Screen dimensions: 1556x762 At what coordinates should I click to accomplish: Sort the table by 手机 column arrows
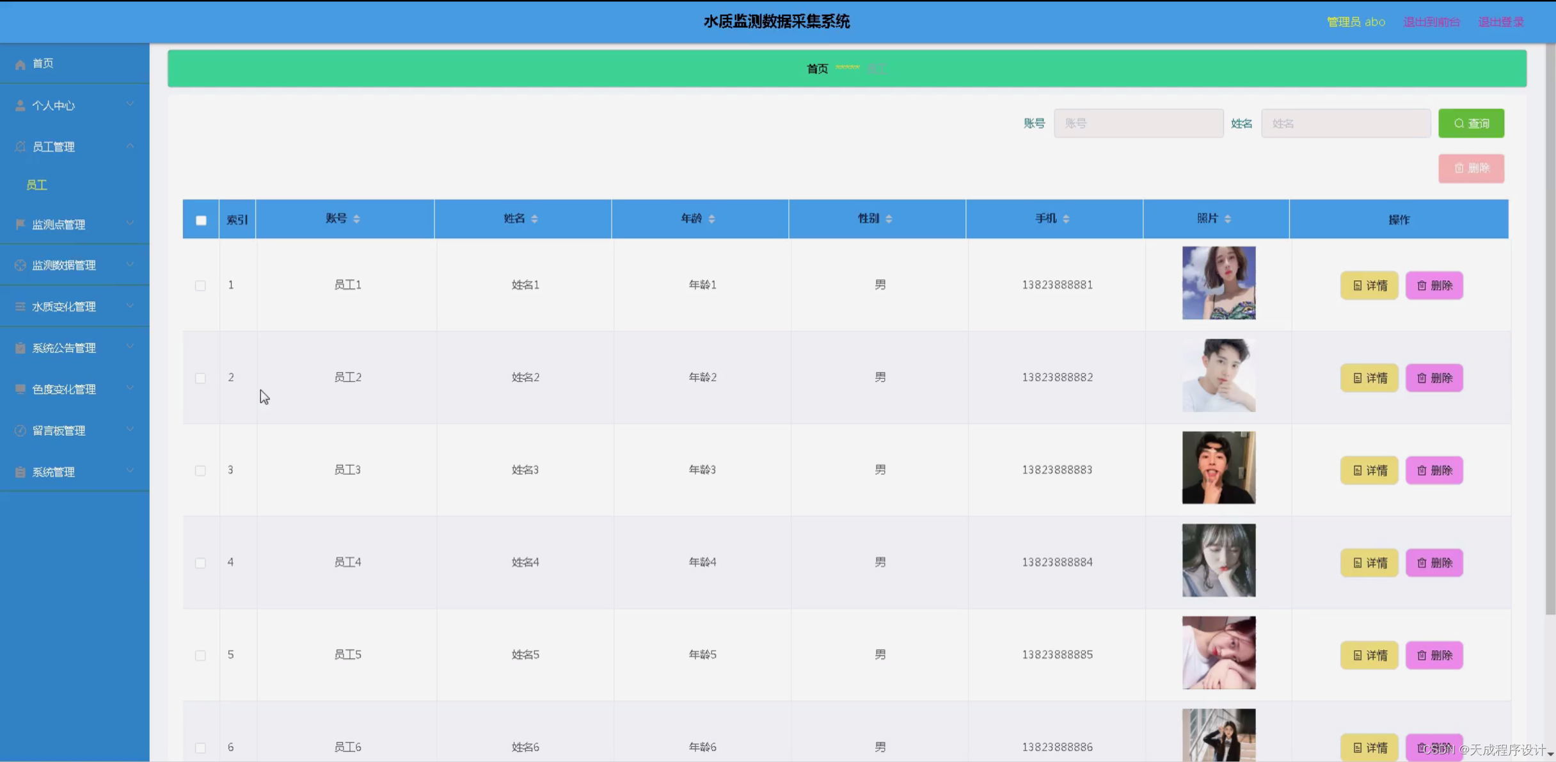pyautogui.click(x=1066, y=219)
